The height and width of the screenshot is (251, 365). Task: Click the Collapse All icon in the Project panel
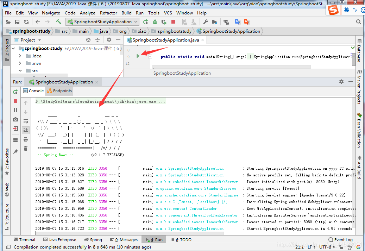tap(97, 40)
